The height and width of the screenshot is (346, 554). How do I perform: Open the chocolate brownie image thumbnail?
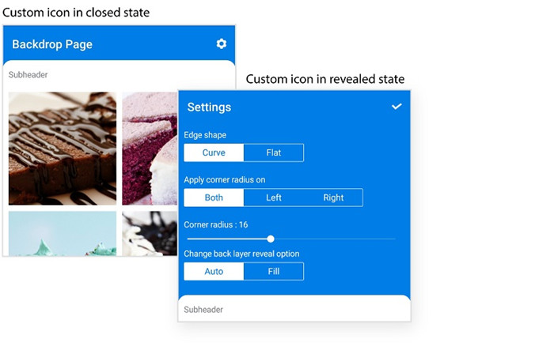(x=63, y=149)
